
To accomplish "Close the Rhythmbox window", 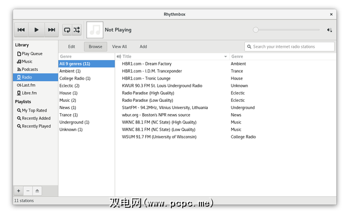I will tap(331, 14).
